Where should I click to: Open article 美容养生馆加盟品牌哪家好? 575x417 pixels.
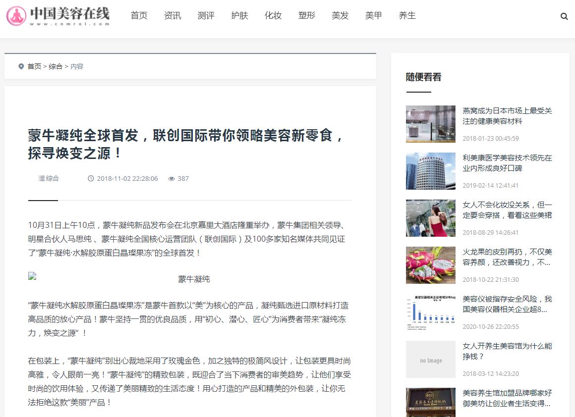click(x=507, y=398)
